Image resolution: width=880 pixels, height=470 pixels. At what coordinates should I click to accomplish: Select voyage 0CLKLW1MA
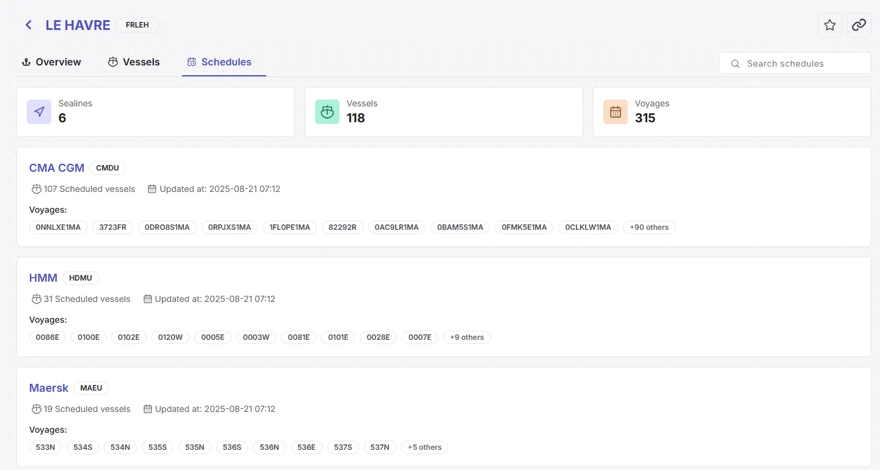coord(588,227)
